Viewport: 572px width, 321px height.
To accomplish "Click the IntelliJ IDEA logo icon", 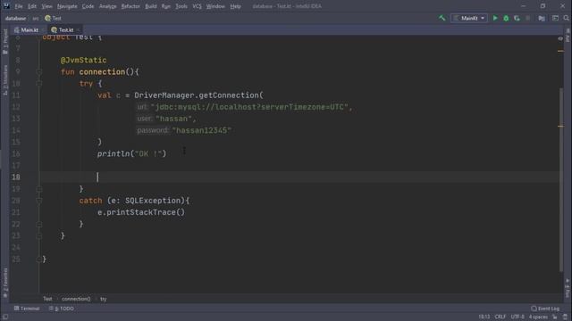I will click(x=6, y=6).
